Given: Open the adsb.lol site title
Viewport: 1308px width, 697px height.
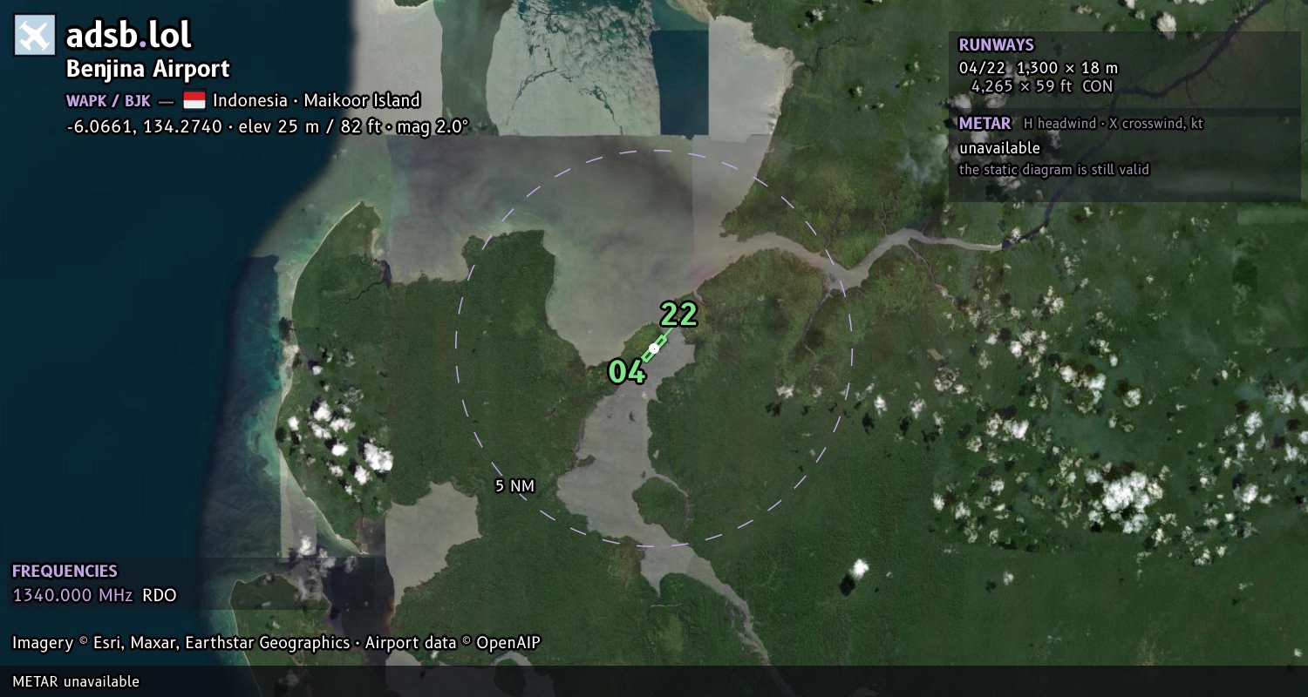Looking at the screenshot, I should click(129, 35).
